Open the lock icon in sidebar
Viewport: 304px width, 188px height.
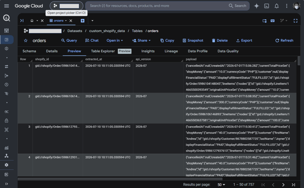point(7,121)
